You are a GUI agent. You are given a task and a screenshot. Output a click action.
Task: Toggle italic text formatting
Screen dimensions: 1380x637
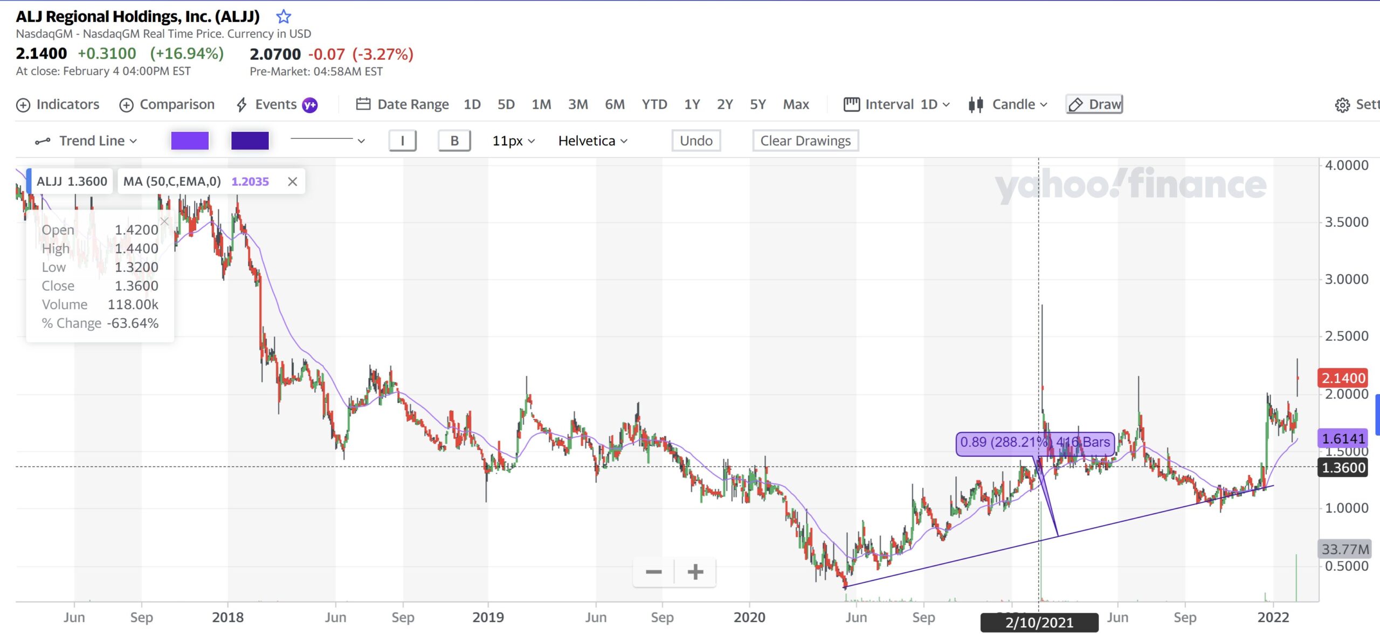coord(403,141)
